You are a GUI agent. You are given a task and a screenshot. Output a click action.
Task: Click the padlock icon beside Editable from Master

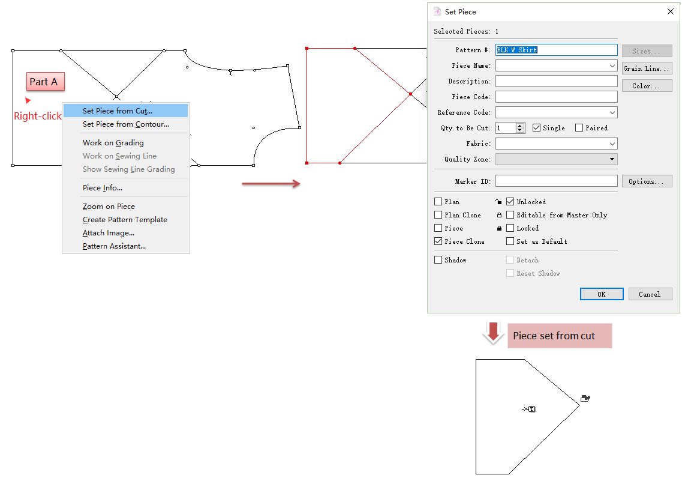[498, 215]
